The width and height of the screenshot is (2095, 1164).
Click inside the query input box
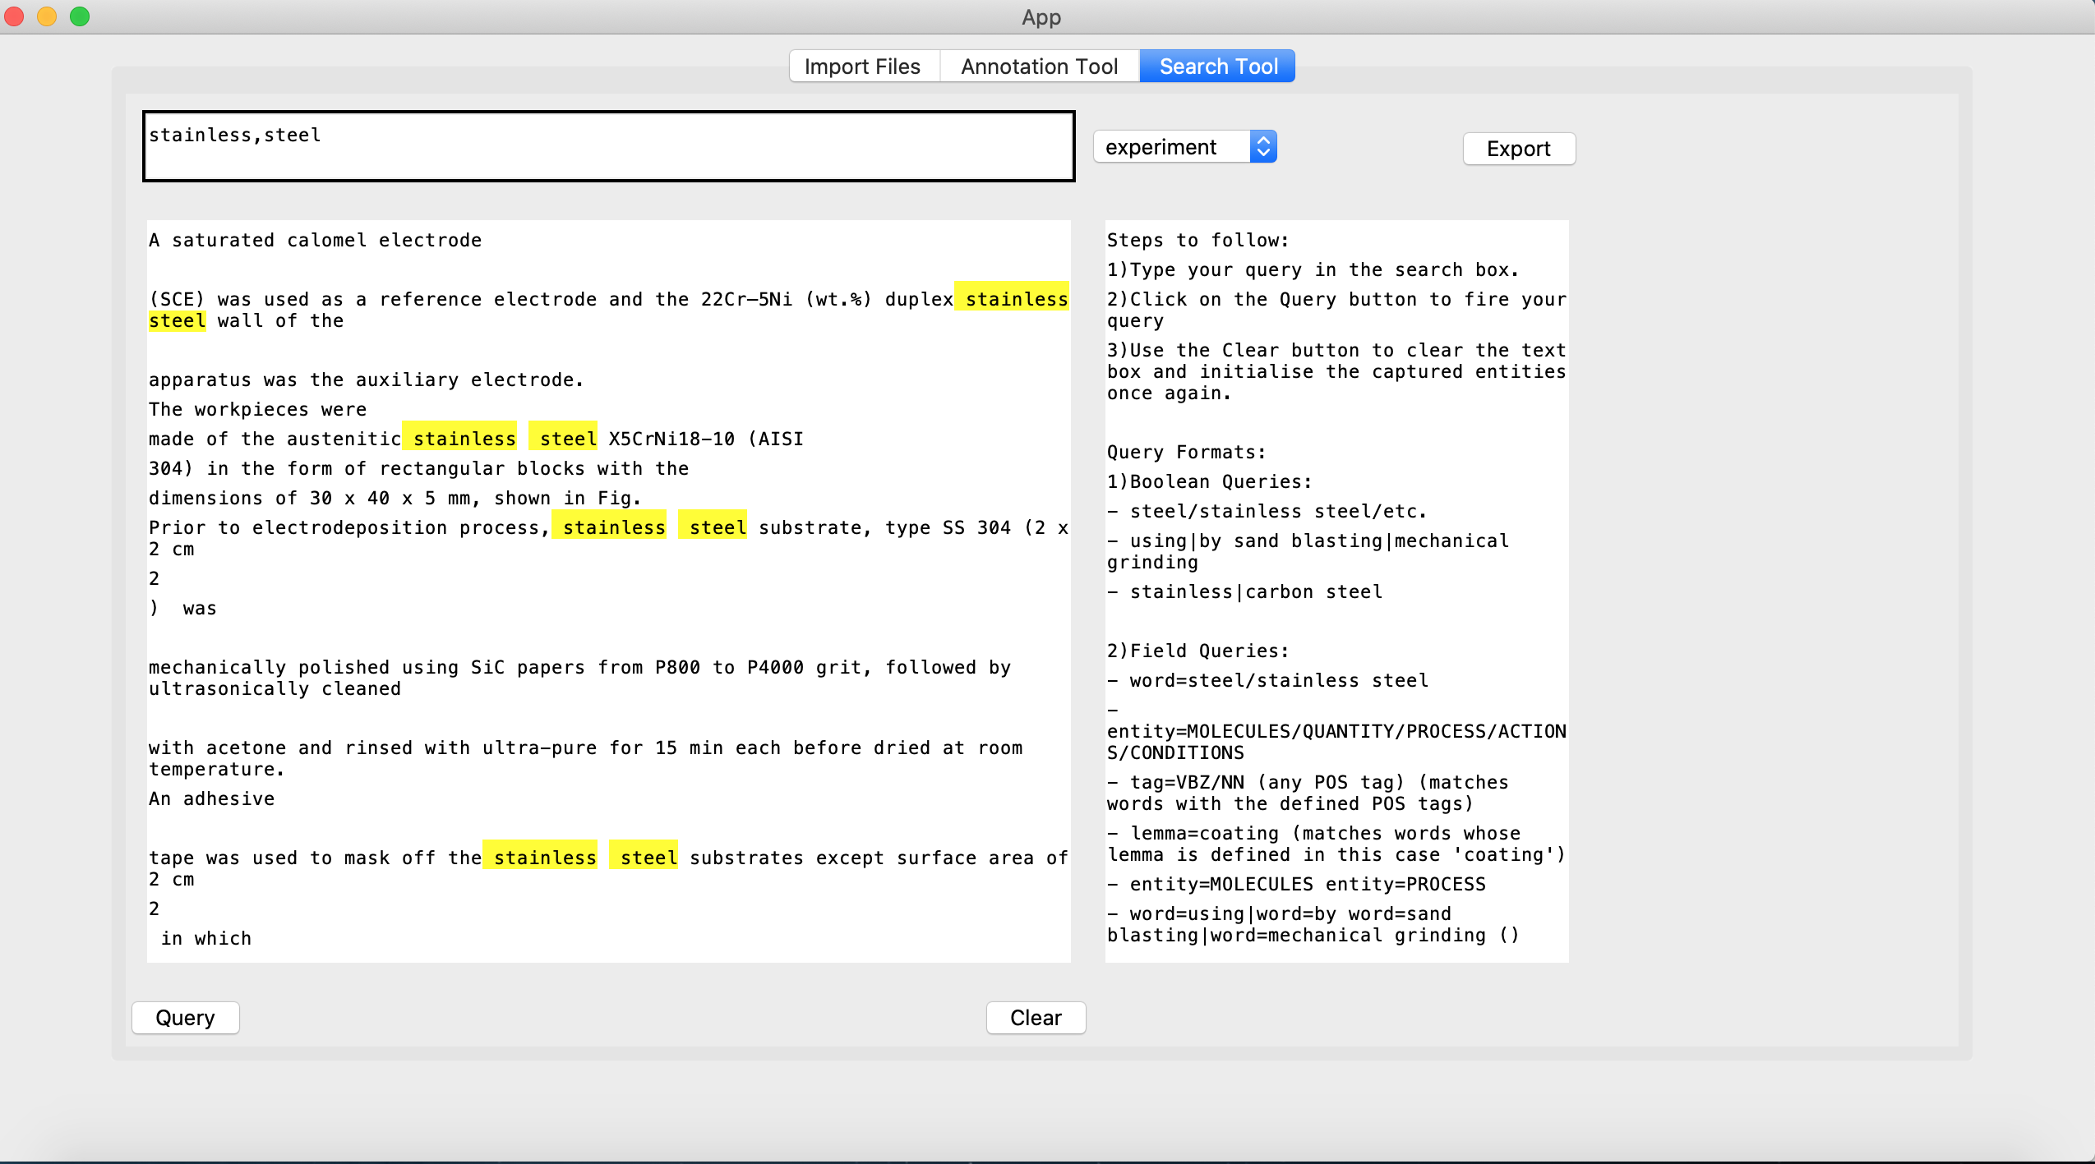608,145
